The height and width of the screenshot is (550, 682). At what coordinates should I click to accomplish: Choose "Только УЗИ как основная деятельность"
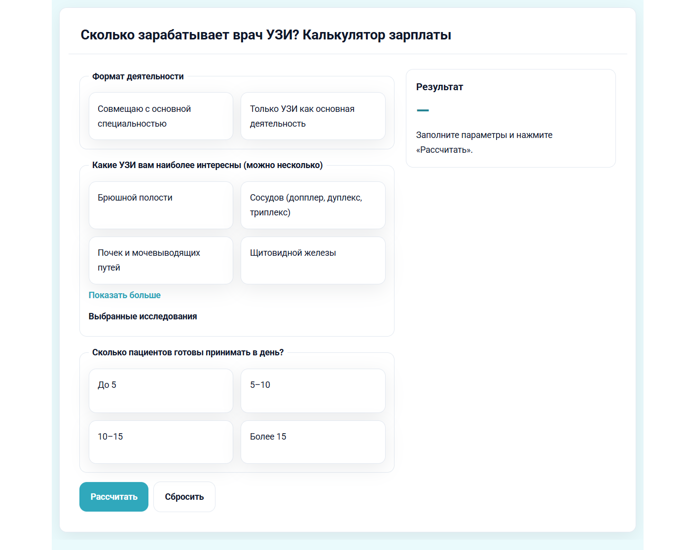click(x=313, y=116)
